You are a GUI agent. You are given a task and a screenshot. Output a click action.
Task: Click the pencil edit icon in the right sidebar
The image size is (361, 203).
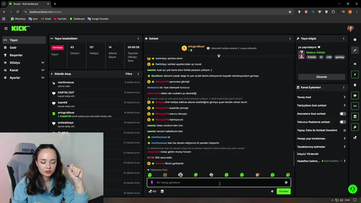(355, 50)
